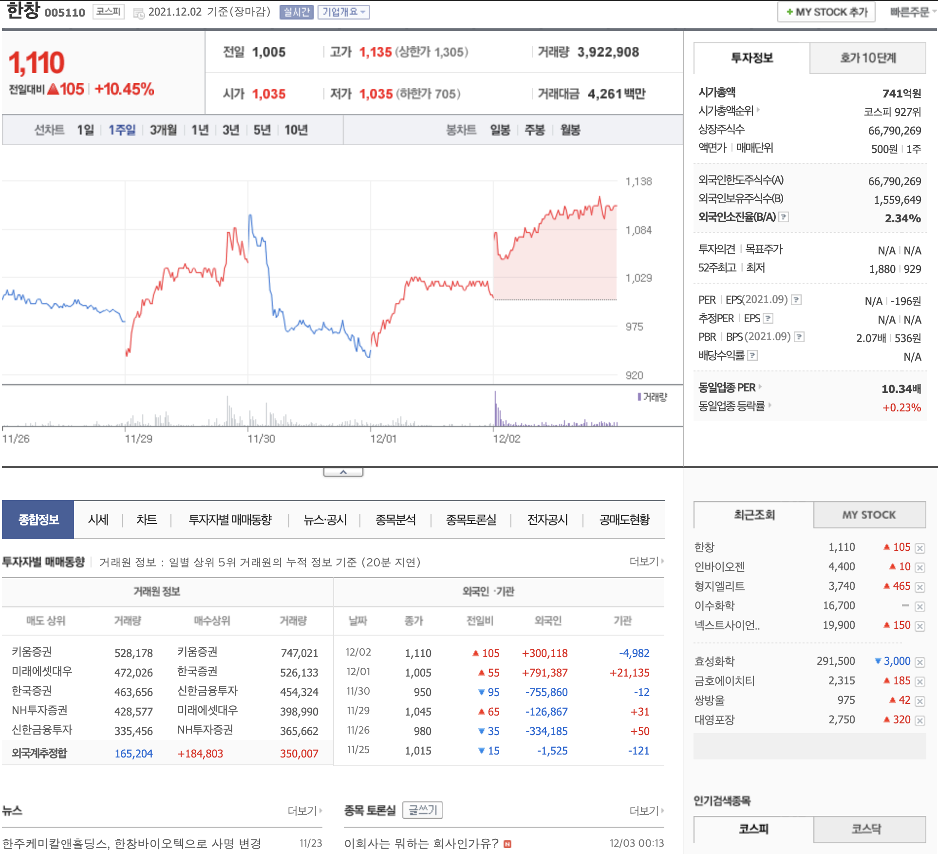Expand the 빠른주문 quick order menu
Viewport: 938px width, 854px height.
pyautogui.click(x=912, y=12)
